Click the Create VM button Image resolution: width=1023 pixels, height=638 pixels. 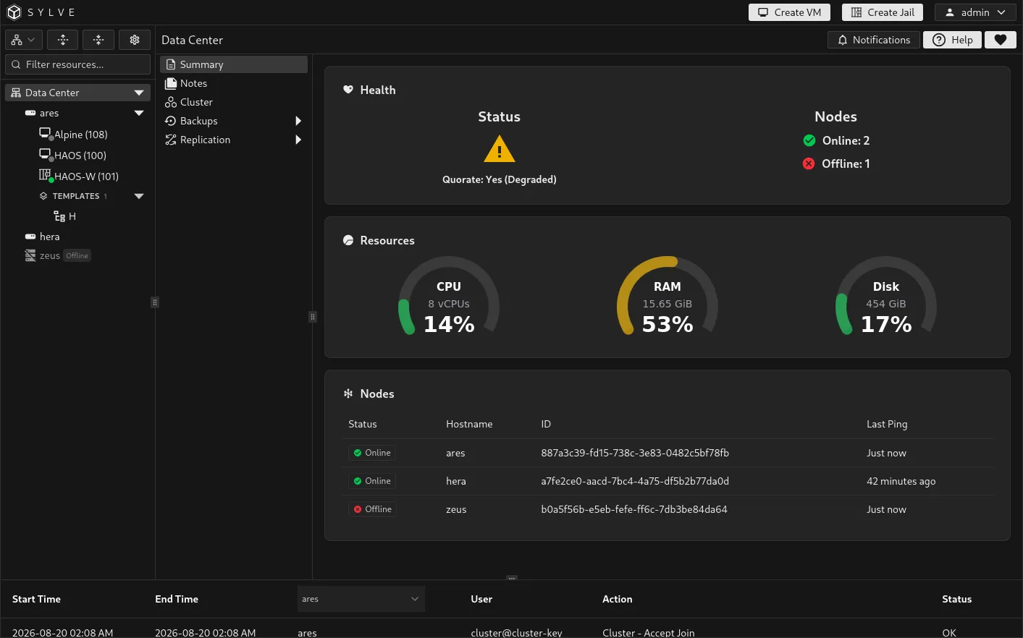point(789,12)
